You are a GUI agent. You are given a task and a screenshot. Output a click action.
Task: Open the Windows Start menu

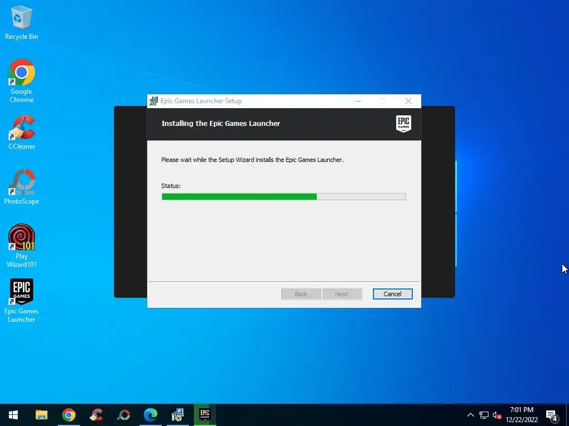pos(13,415)
